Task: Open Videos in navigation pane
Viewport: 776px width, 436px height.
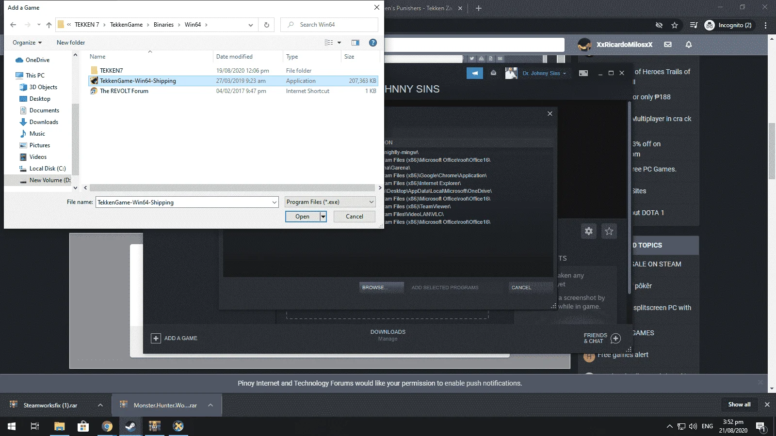Action: (38, 157)
